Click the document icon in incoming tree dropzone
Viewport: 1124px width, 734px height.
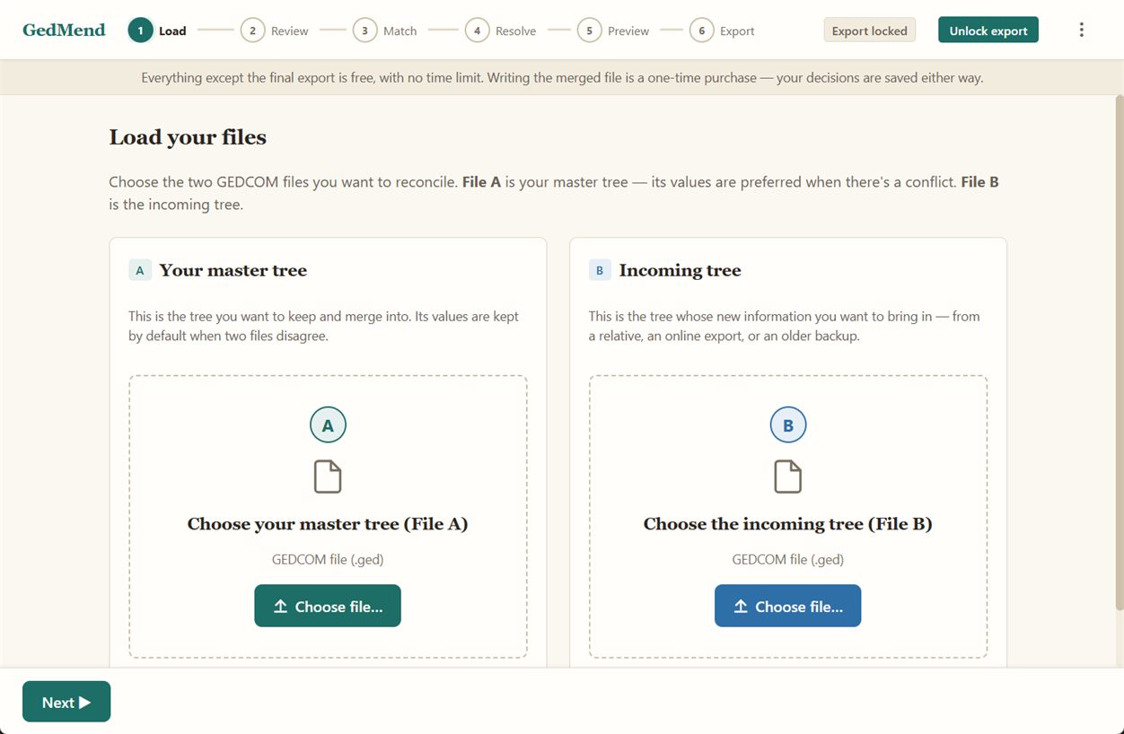[x=788, y=476]
